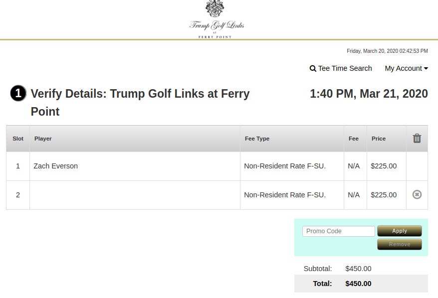Click the Fee Type column header
The image size is (438, 298).
(x=257, y=139)
